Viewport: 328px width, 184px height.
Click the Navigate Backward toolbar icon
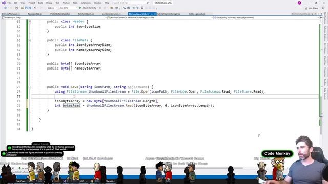pos(5,8)
